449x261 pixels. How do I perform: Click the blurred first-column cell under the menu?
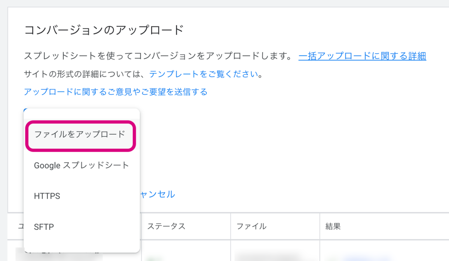click(59, 255)
